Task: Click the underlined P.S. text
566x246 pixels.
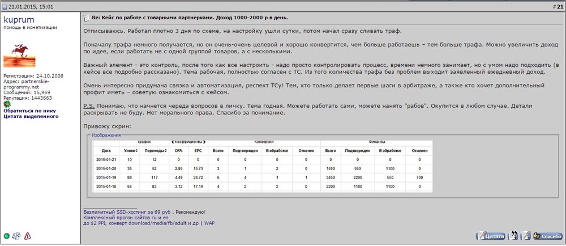Action: pyautogui.click(x=89, y=106)
